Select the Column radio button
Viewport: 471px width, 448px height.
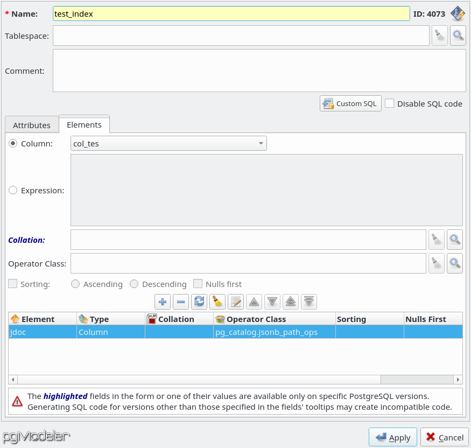pos(13,143)
